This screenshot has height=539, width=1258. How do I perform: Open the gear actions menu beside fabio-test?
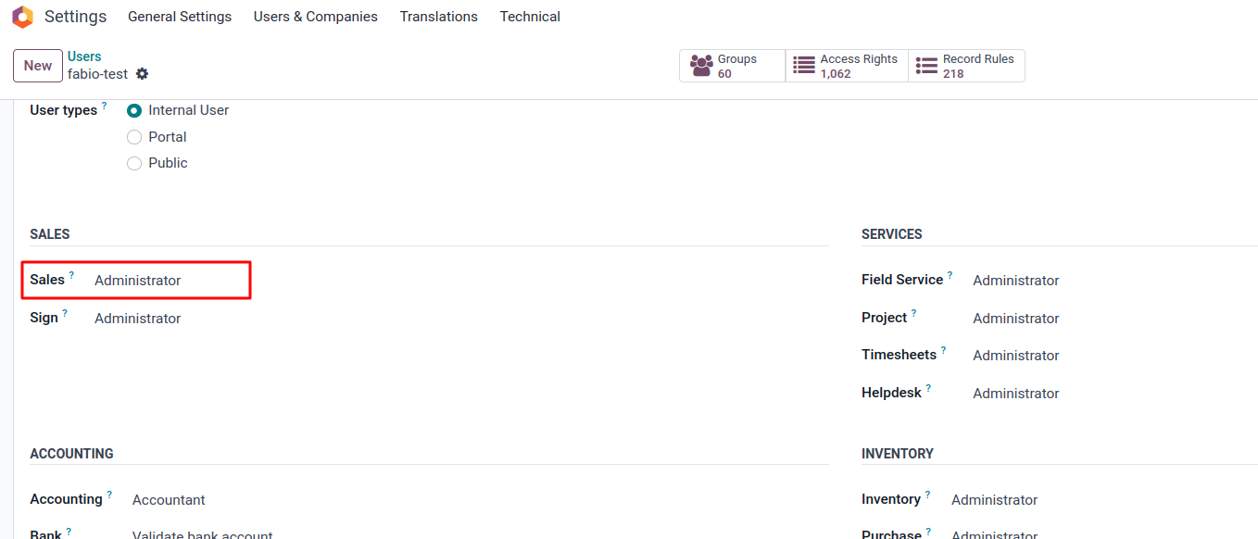click(x=142, y=74)
